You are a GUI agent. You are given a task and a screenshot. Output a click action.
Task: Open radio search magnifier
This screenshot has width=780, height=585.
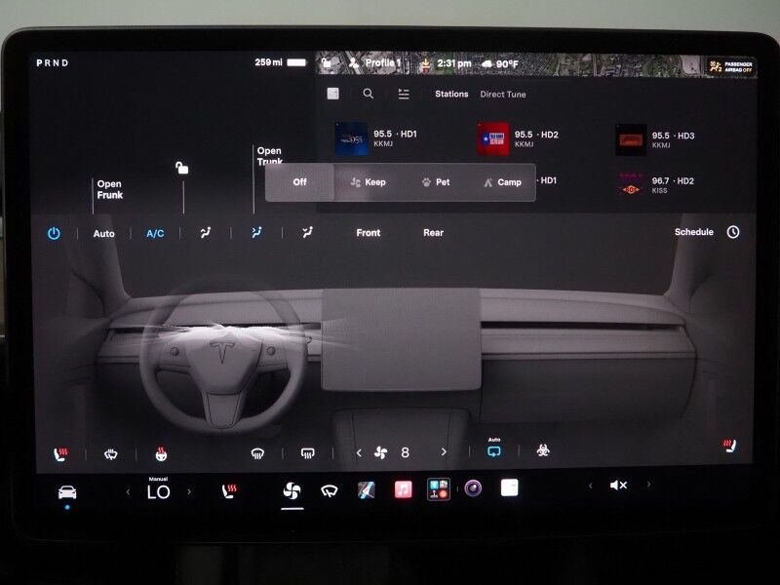(369, 94)
